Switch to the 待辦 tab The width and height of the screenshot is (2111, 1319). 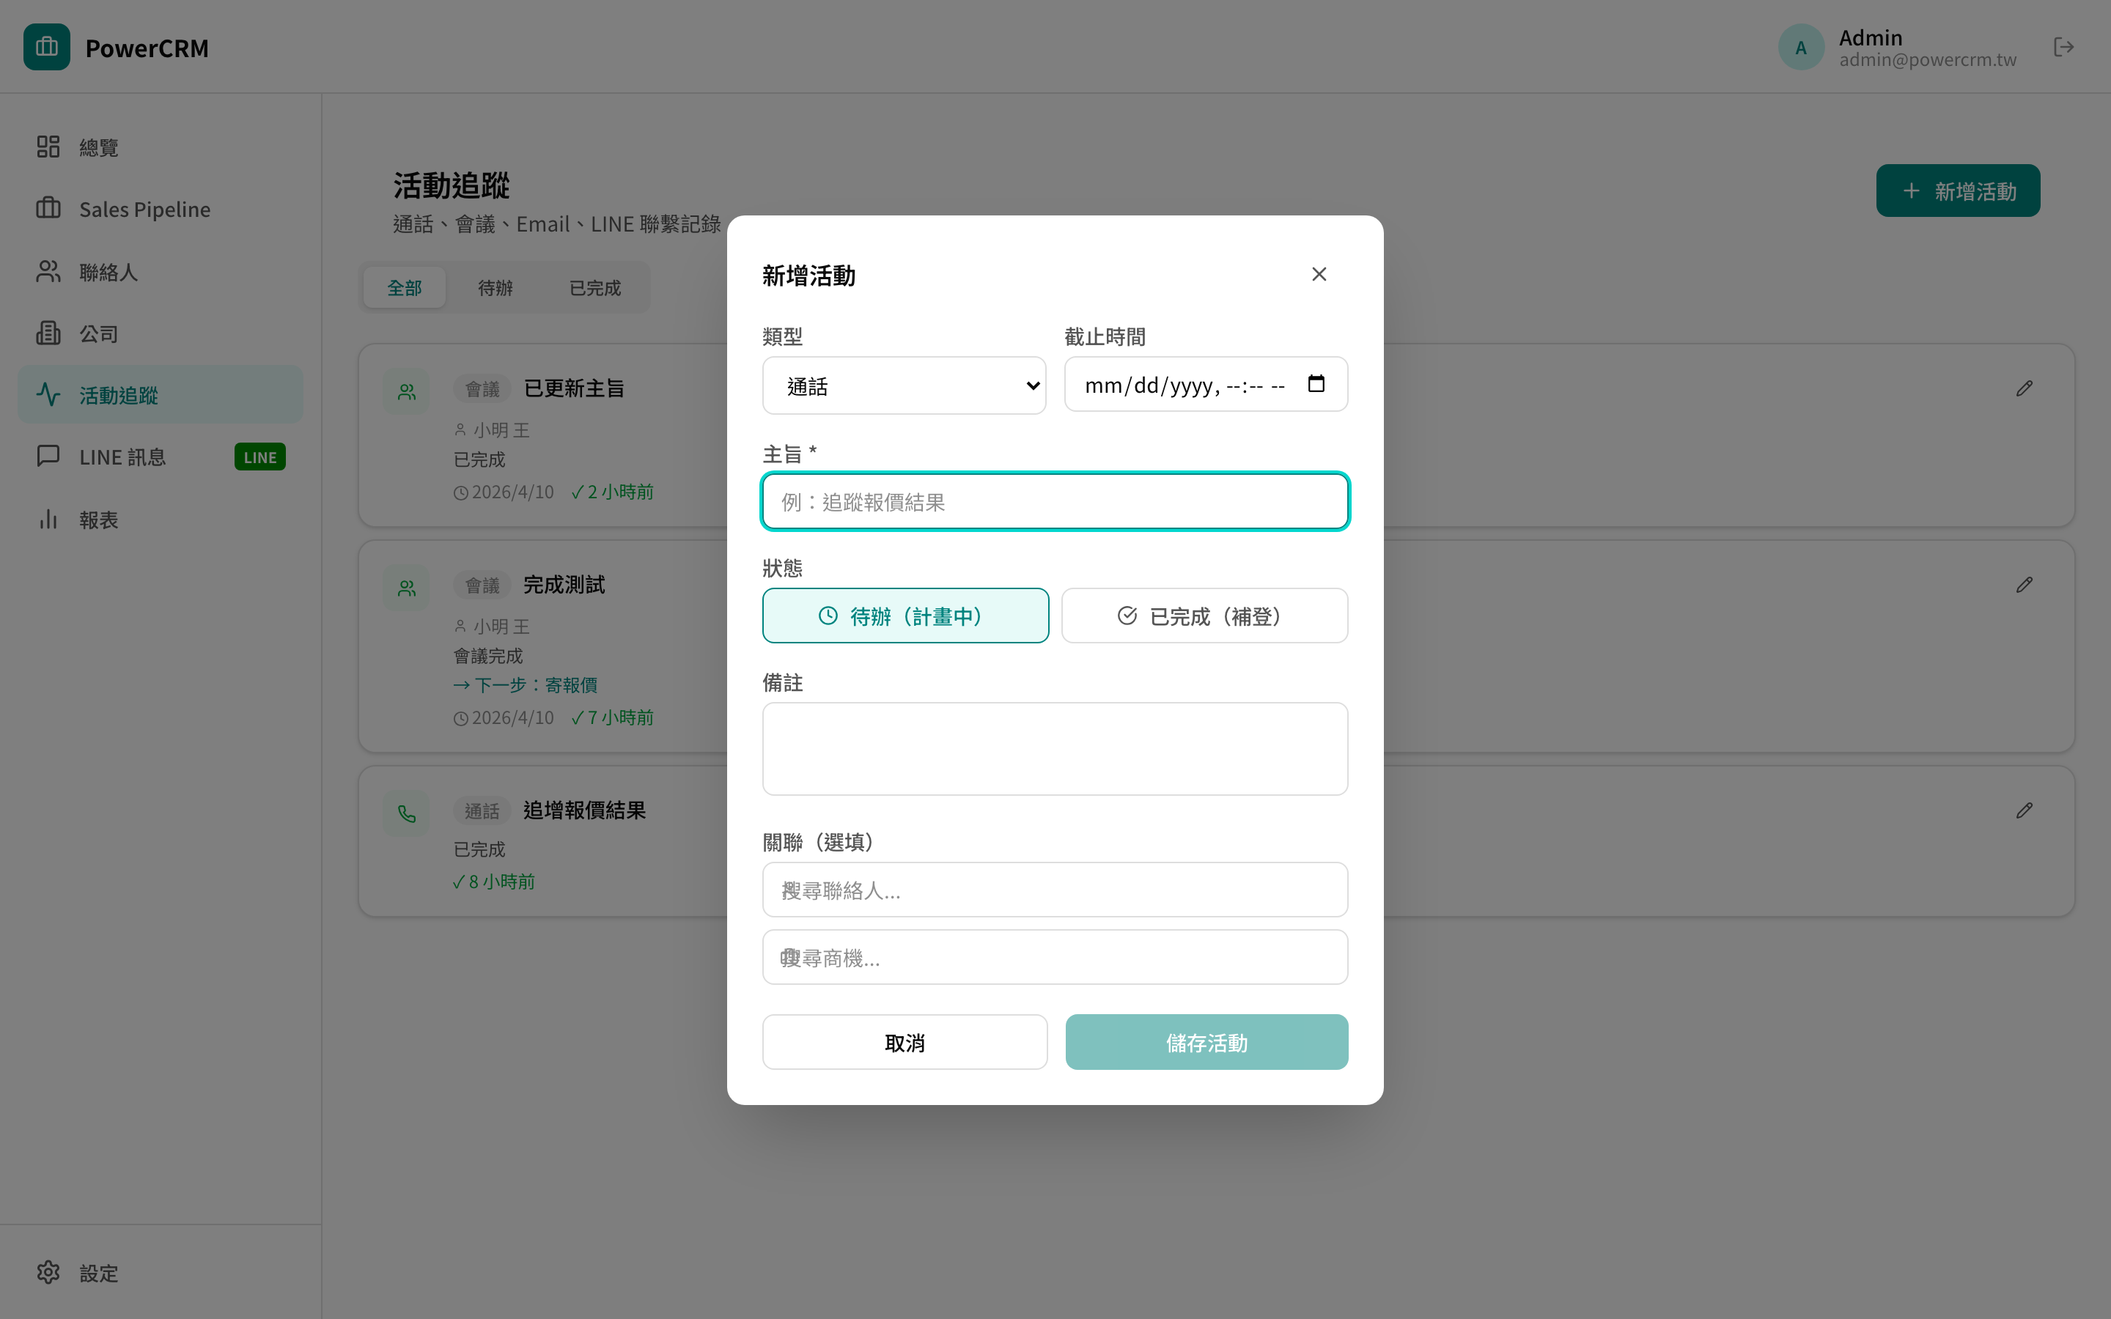[x=495, y=286]
